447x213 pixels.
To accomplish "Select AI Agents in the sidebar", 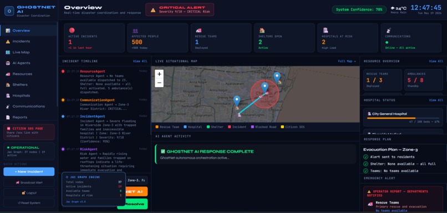I will tap(28, 63).
